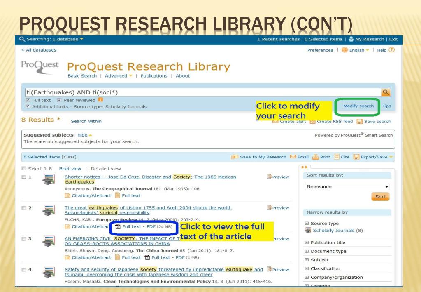Expand the Document type filter
Image resolution: width=421 pixels, height=292 pixels.
pos(307,251)
